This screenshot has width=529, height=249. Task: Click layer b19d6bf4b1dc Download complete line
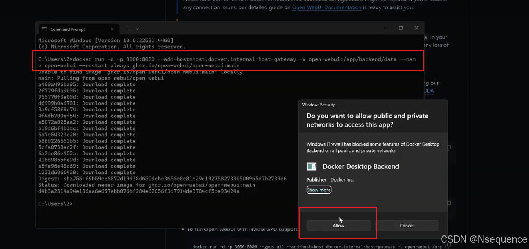coord(87,128)
